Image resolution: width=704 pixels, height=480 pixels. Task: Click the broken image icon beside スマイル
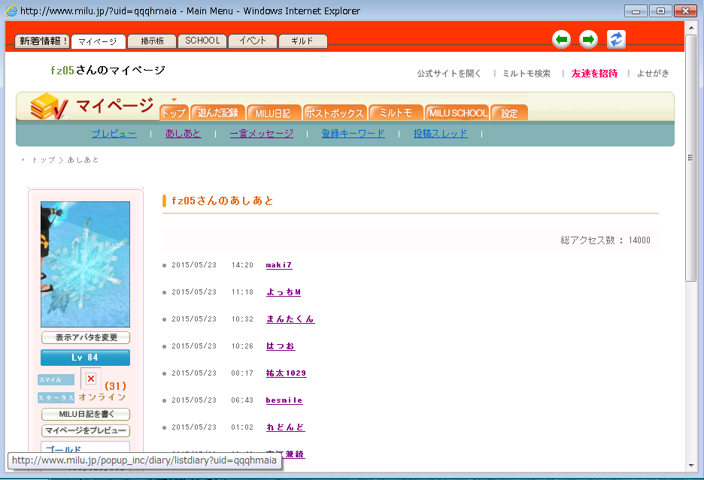(x=91, y=379)
